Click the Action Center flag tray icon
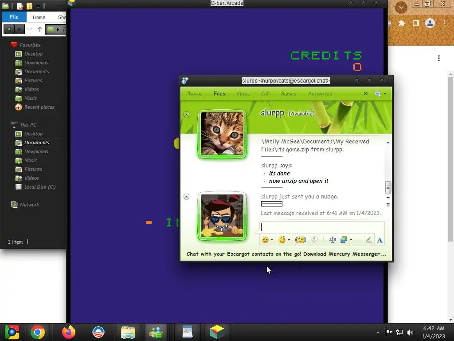 pos(388,332)
